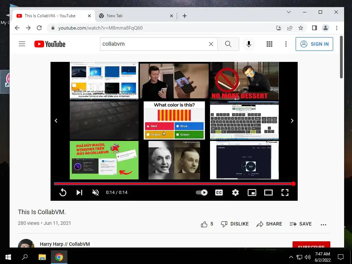Open Chrome three-dot menu
This screenshot has height=264, width=352.
point(337,28)
